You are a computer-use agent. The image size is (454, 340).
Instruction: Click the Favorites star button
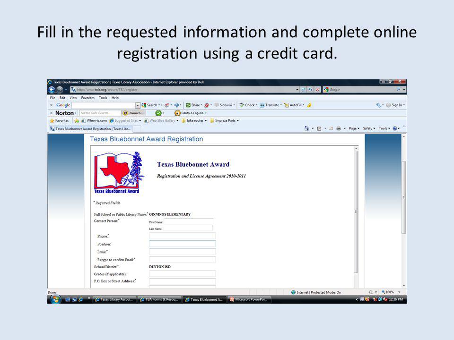[x=60, y=120]
